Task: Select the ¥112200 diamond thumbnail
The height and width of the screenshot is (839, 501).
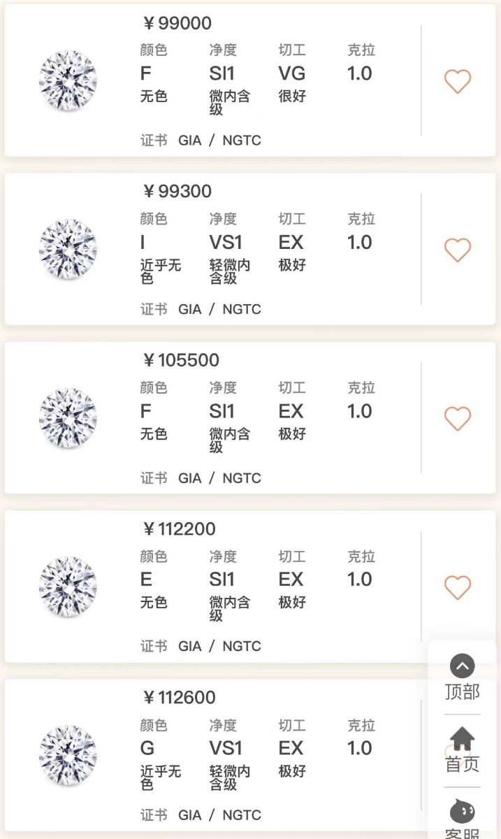Action: pyautogui.click(x=68, y=587)
